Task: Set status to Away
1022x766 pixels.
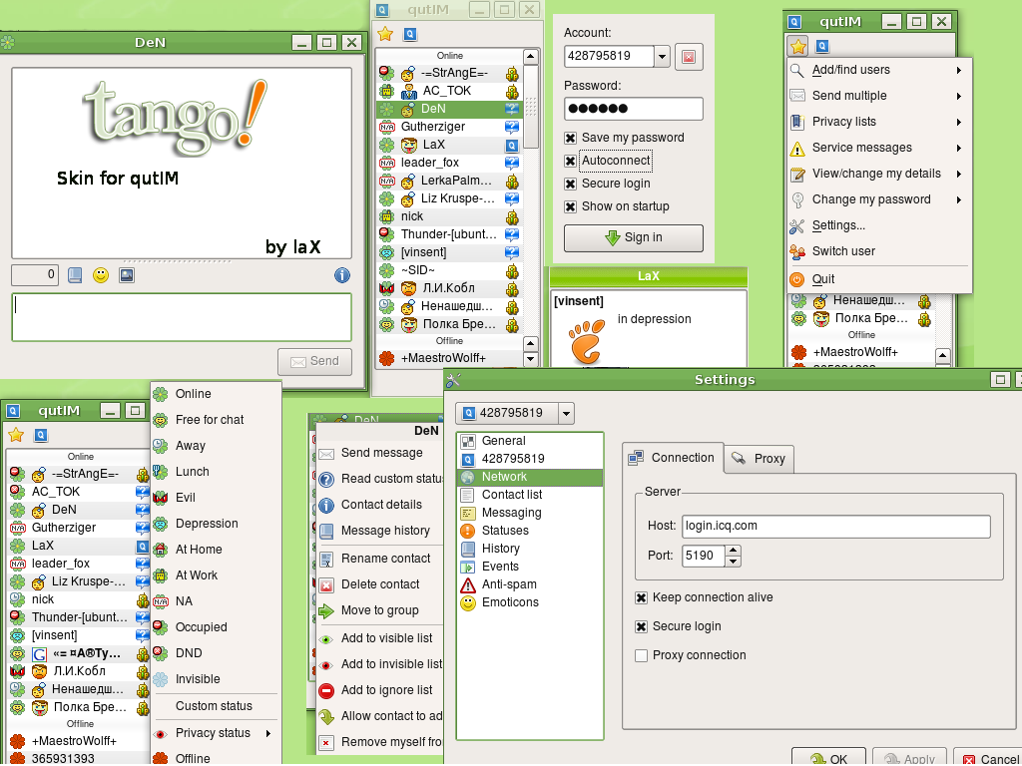Action: click(191, 446)
